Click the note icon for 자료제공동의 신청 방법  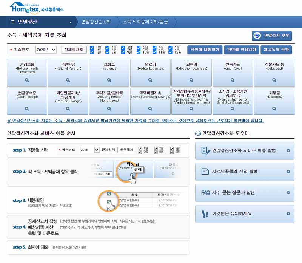point(205,172)
